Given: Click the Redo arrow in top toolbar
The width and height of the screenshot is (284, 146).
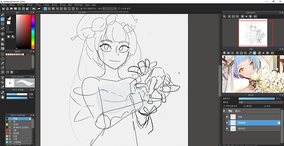Looking at the screenshot, I should tap(39, 9).
